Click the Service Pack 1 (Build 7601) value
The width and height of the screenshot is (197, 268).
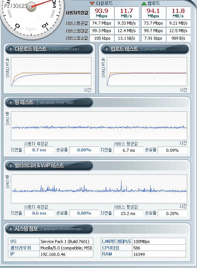65,242
